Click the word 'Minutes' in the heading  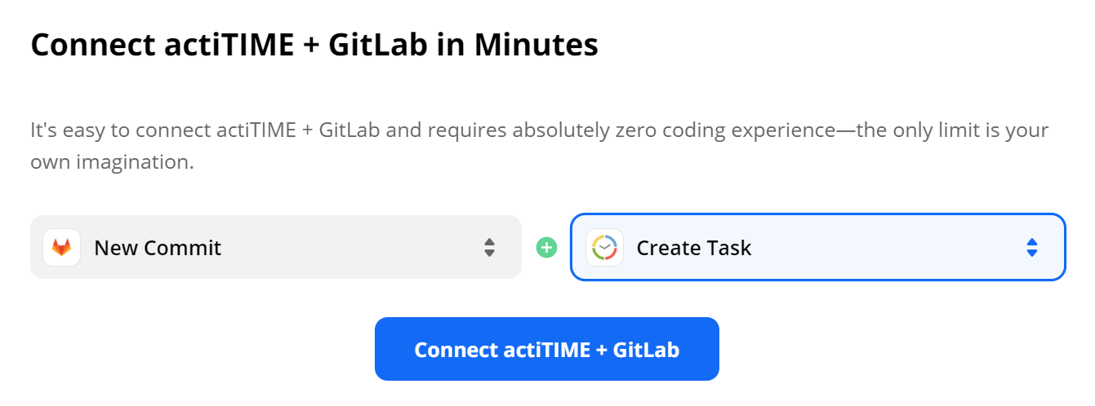tap(536, 45)
